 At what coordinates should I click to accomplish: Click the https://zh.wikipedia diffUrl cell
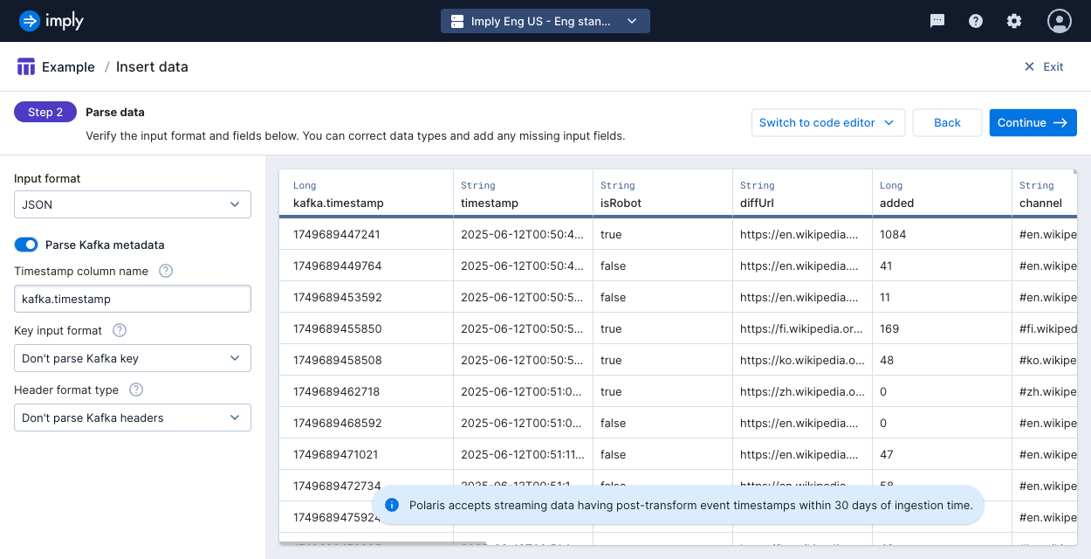tap(802, 391)
